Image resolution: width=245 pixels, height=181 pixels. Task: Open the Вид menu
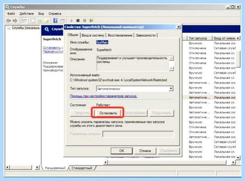point(41,13)
